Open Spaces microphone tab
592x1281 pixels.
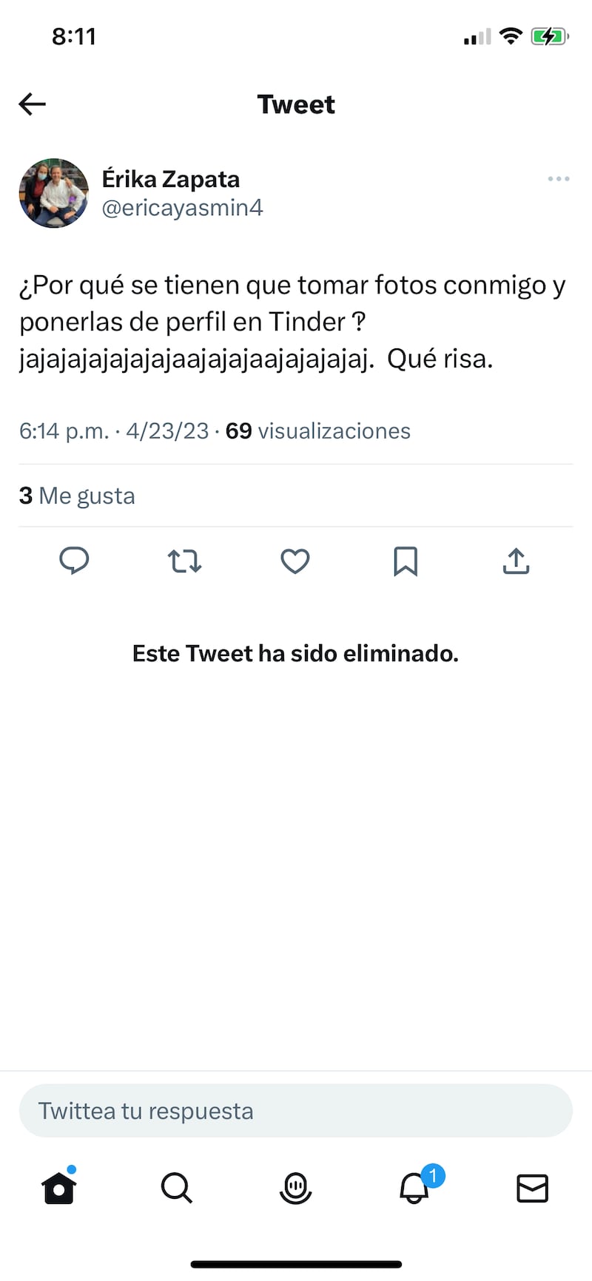(x=295, y=1189)
